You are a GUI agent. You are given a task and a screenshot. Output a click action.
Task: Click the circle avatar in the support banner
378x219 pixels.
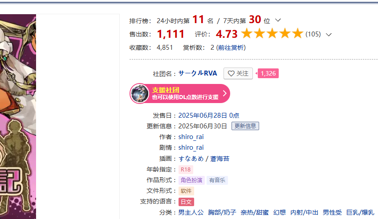click(x=140, y=94)
